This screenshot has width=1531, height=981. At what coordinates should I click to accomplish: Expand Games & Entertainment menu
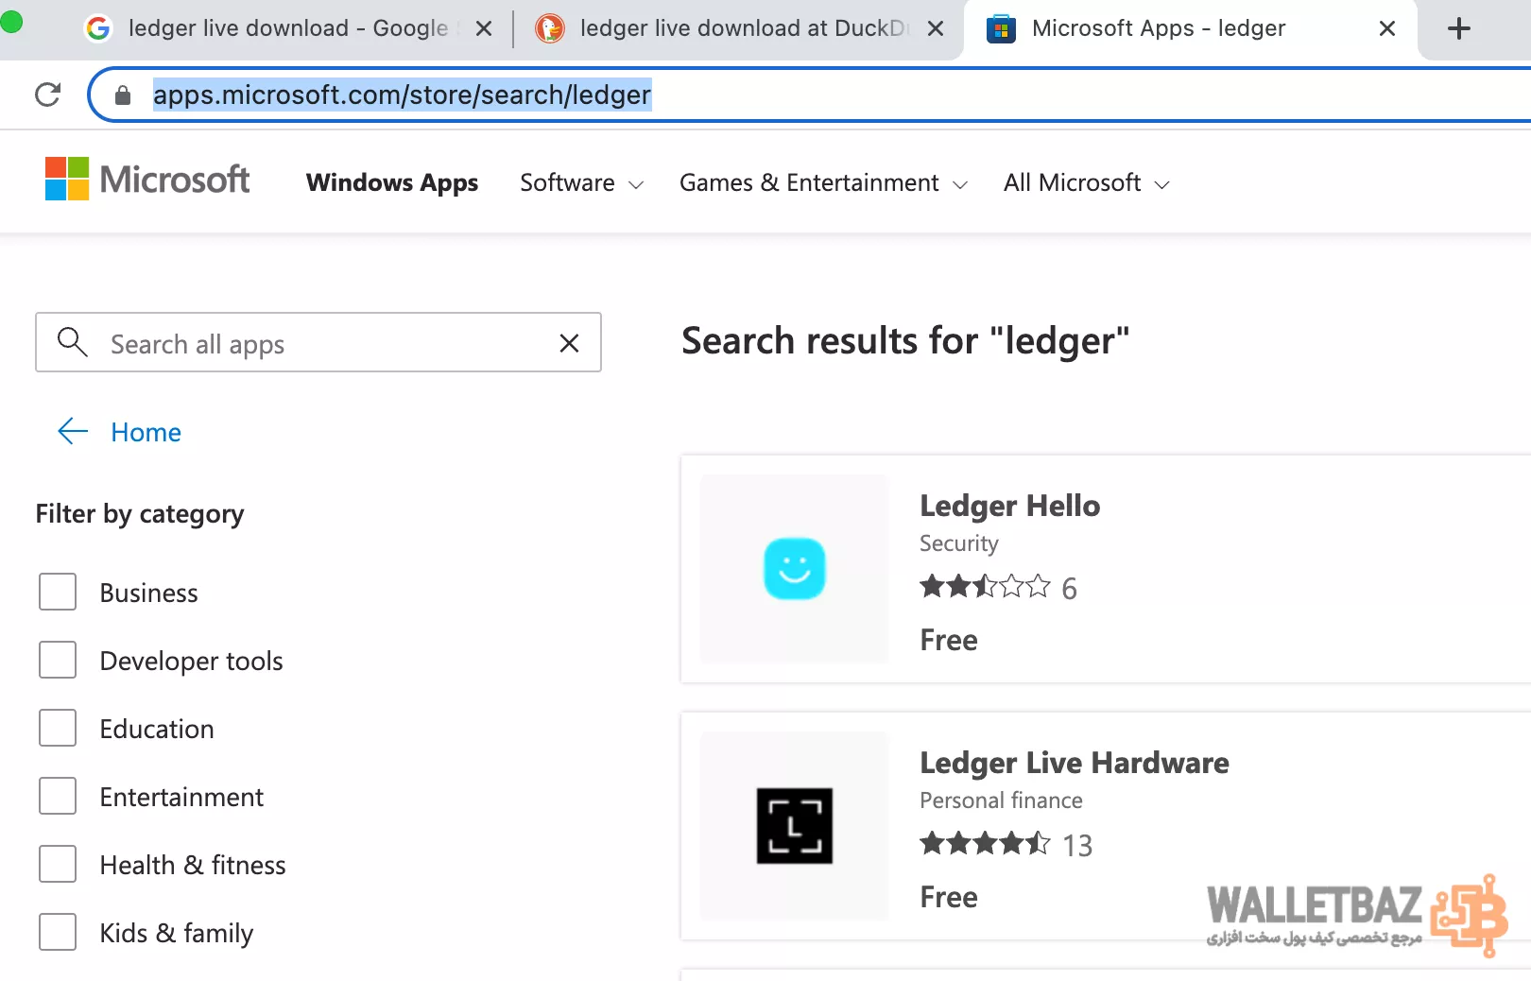pyautogui.click(x=822, y=183)
